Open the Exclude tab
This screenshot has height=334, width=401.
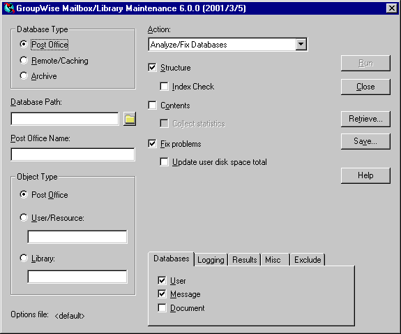click(308, 260)
